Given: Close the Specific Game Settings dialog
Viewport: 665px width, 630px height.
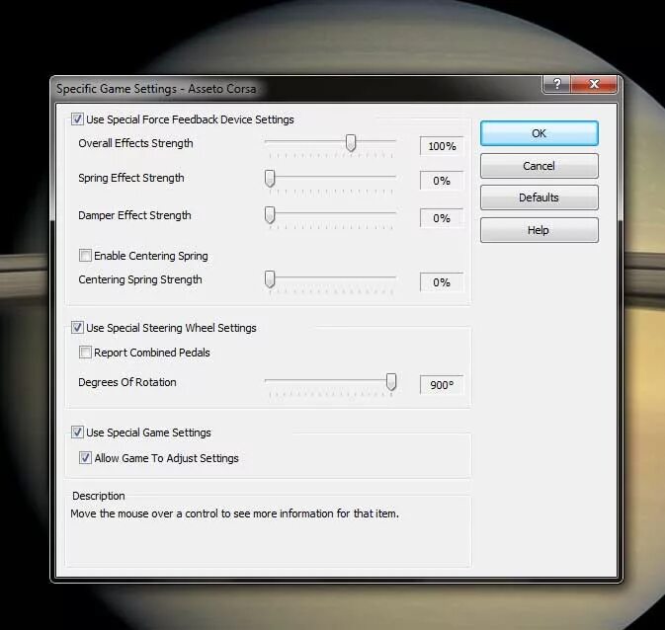Looking at the screenshot, I should [x=594, y=84].
